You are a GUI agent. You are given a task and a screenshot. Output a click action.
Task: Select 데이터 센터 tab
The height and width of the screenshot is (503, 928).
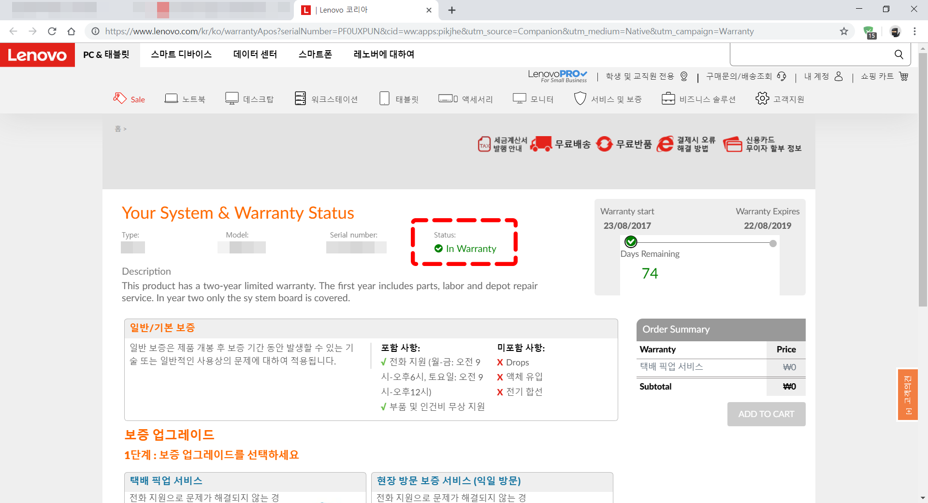(255, 54)
